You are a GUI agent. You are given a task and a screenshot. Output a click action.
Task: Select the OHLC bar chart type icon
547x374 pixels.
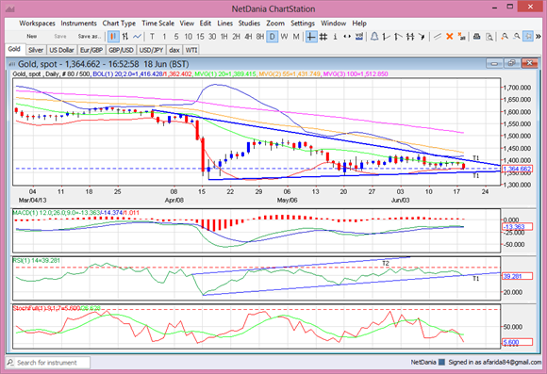coord(125,36)
